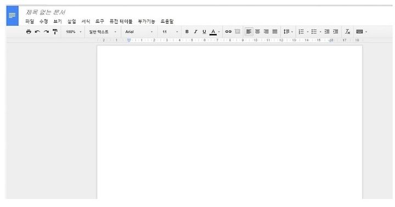Select Left align
This screenshot has height=207, width=395.
249,32
